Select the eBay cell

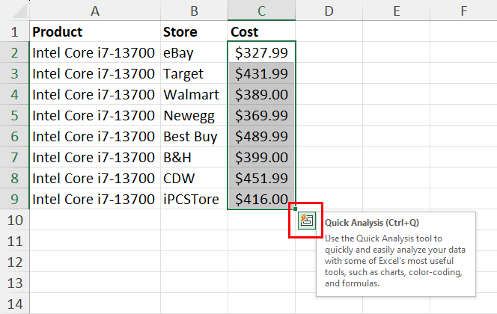pos(194,52)
